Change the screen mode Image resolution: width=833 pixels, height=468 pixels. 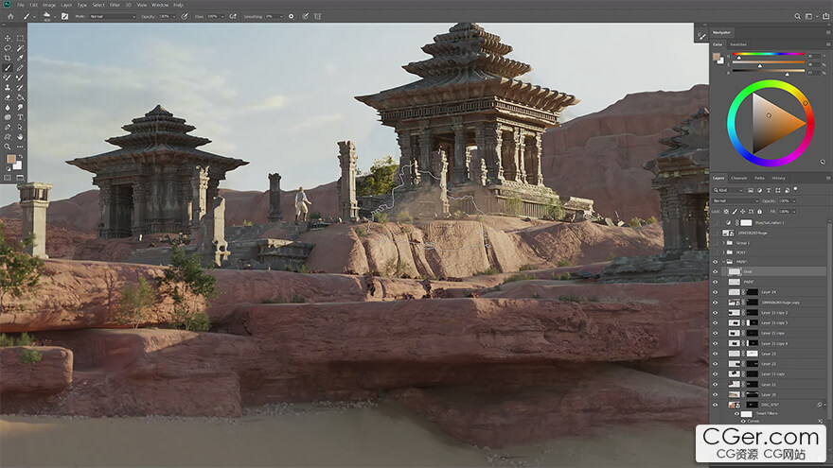(x=20, y=178)
